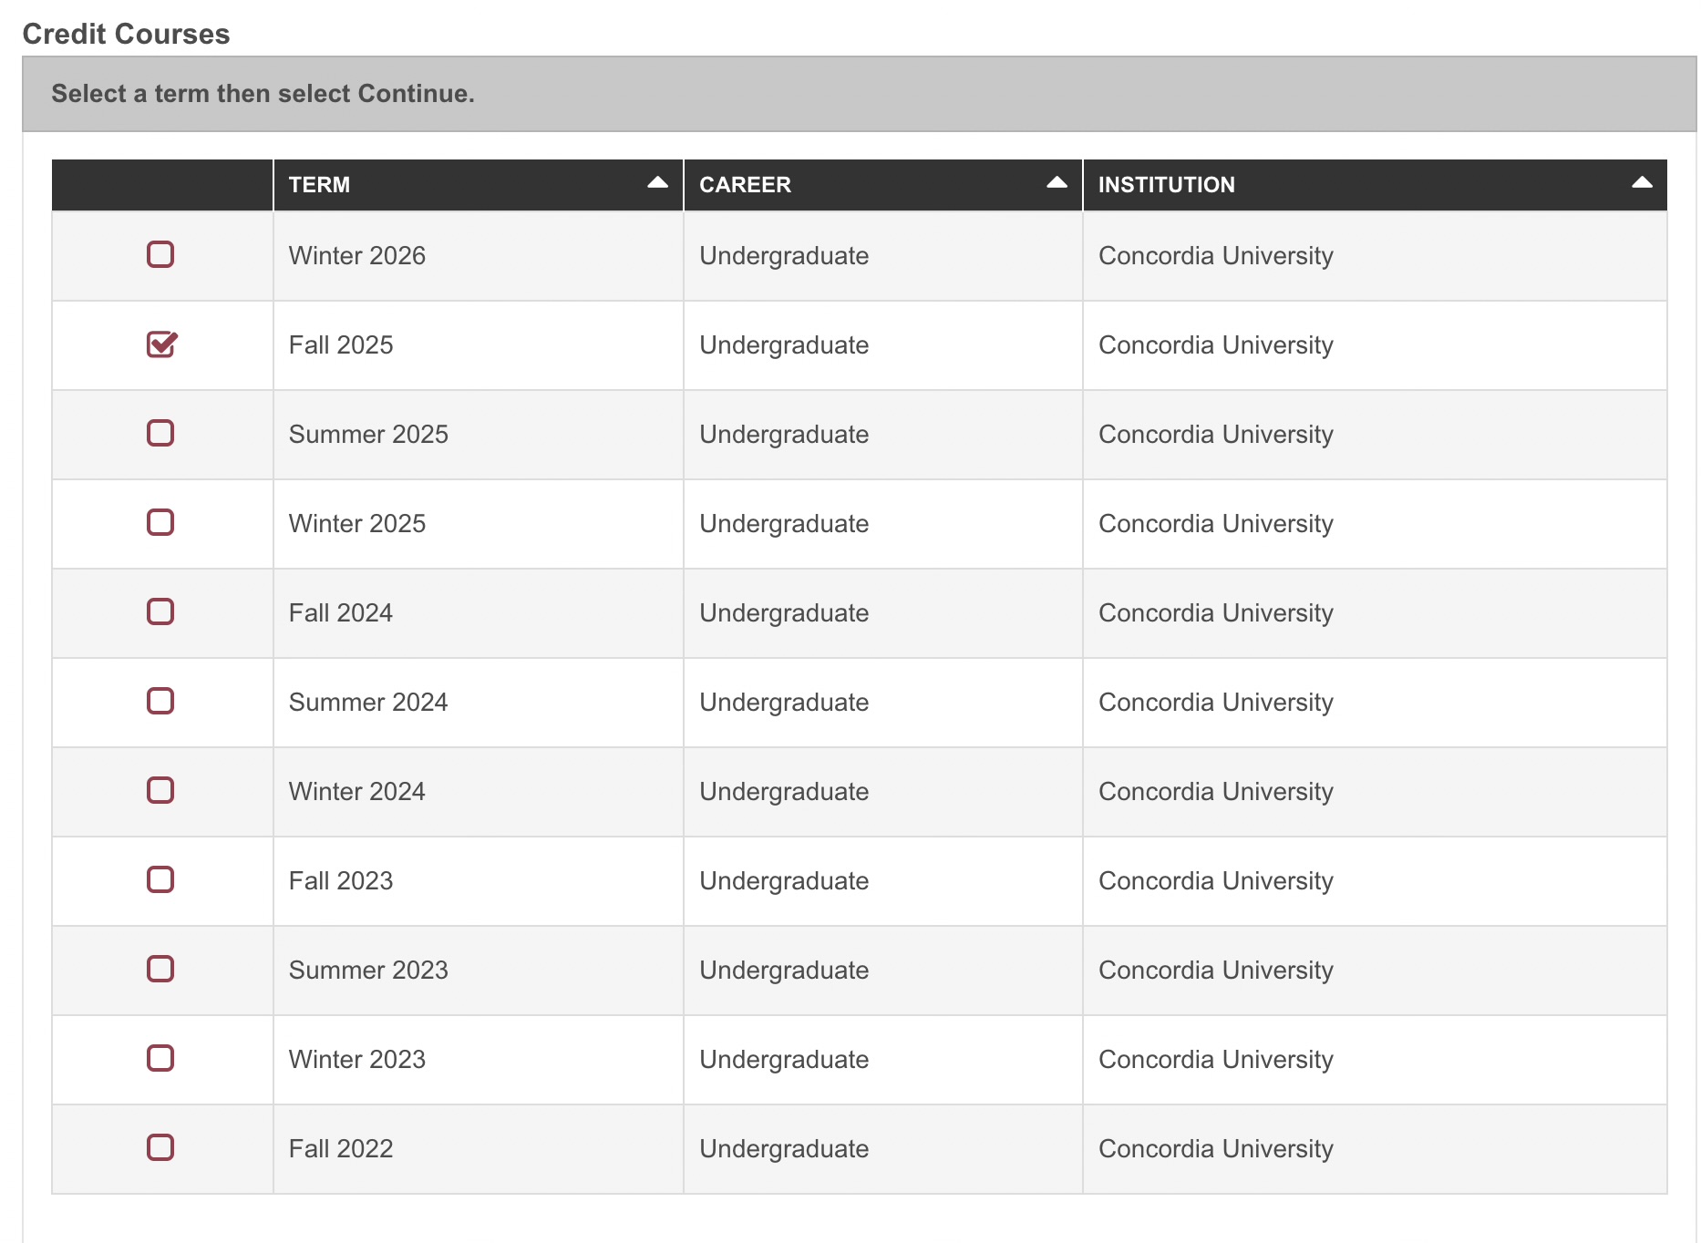Enable the Winter 2024 checkbox
1701x1243 pixels.
pyautogui.click(x=160, y=790)
